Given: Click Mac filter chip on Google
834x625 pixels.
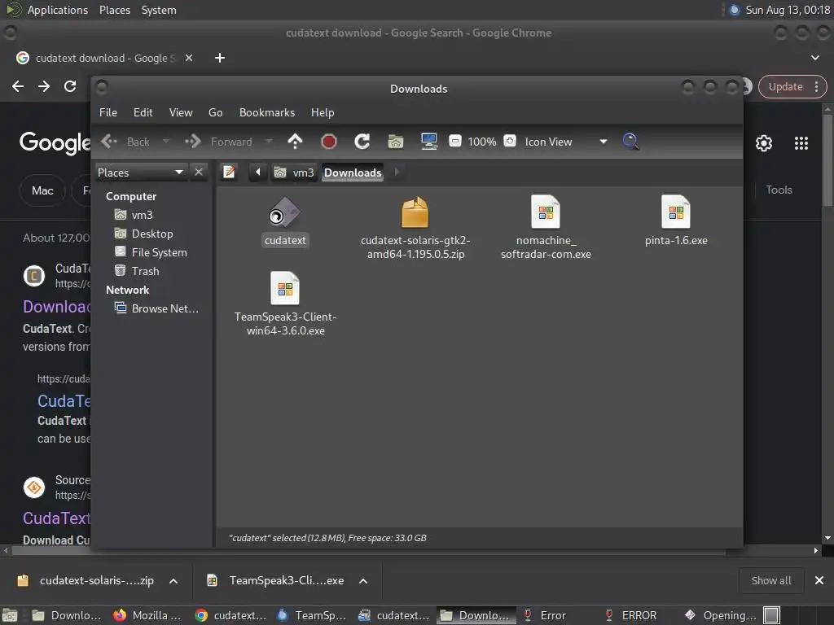Looking at the screenshot, I should pyautogui.click(x=42, y=190).
